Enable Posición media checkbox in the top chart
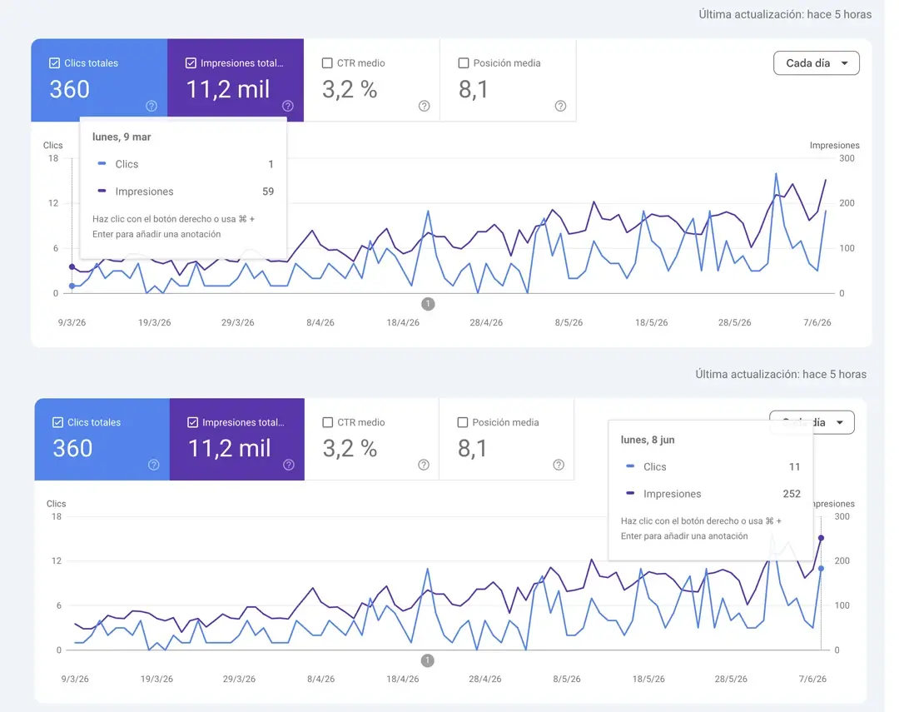 pos(464,63)
